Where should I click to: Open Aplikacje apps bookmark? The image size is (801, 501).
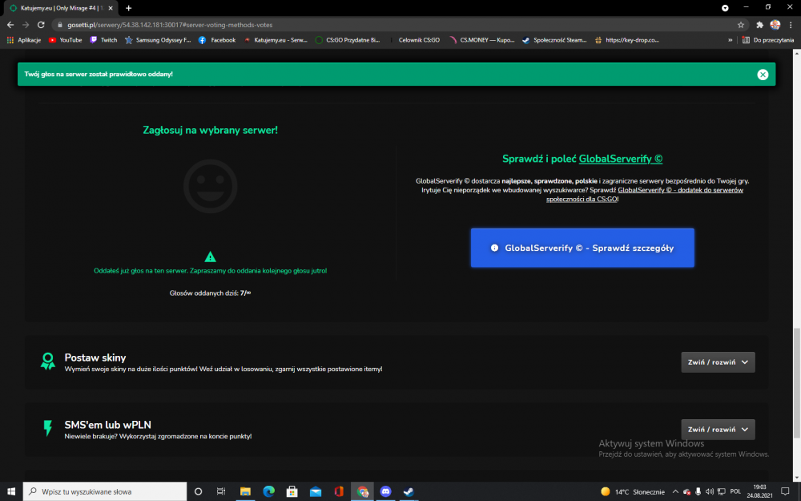[23, 40]
